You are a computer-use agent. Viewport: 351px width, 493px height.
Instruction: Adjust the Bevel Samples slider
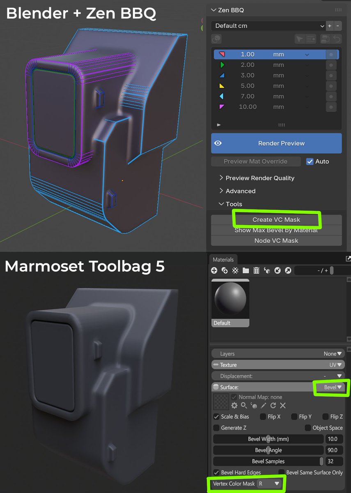[268, 461]
